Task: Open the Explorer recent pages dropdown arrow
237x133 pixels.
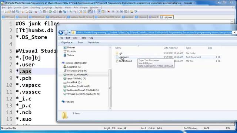Action: coord(70,33)
